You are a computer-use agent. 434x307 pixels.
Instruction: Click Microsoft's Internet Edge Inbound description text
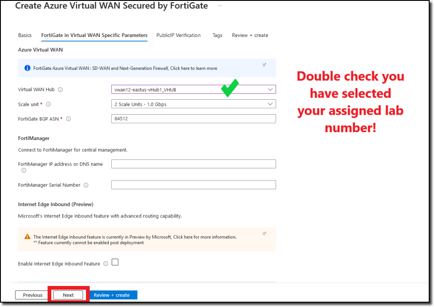pos(100,216)
